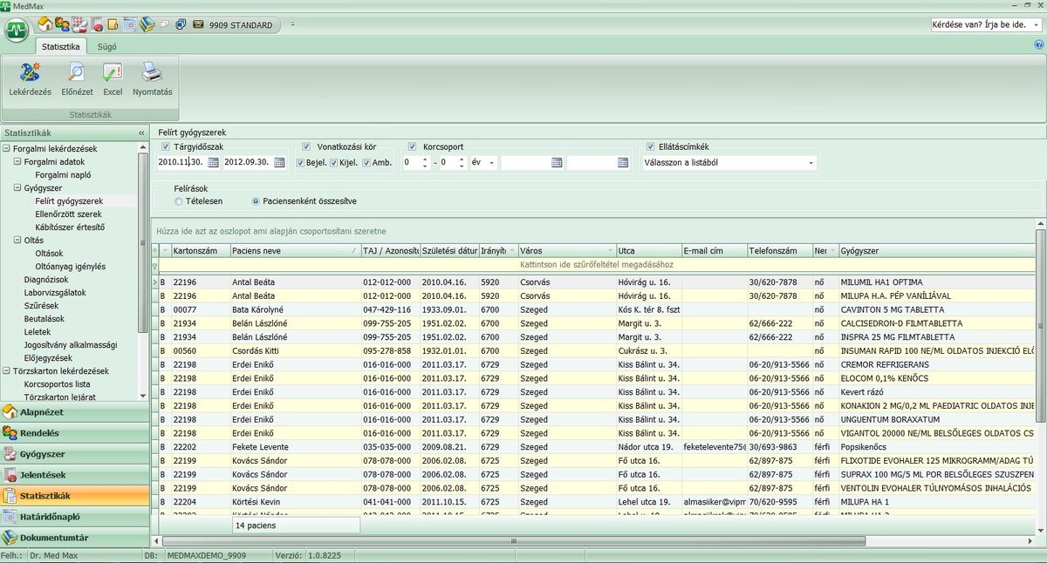Open the pills medication icon in quick toolbar

[x=79, y=24]
